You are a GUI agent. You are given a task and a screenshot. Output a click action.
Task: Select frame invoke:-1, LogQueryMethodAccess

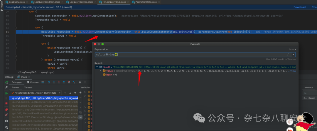pos(44,110)
